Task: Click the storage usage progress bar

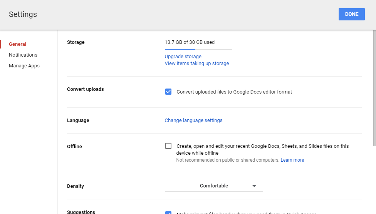Action: tap(198, 49)
